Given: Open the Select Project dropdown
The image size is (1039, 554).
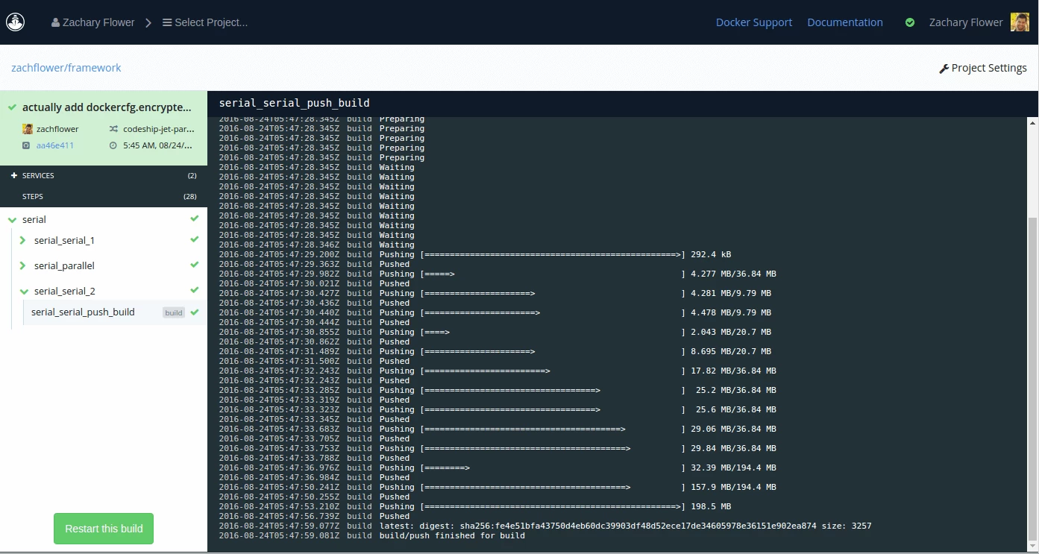Looking at the screenshot, I should [205, 22].
